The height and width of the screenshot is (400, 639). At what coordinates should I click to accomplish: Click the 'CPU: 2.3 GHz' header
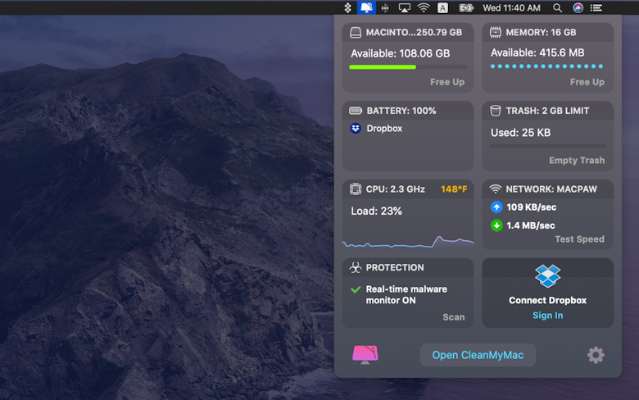pos(396,189)
